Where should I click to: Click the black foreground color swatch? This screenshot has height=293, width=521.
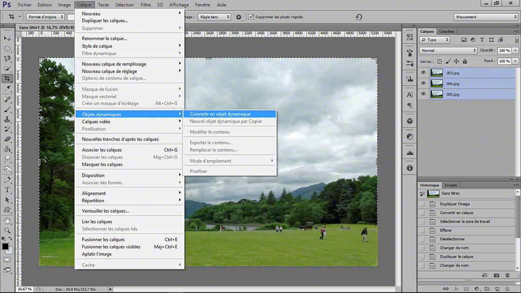tap(5, 246)
